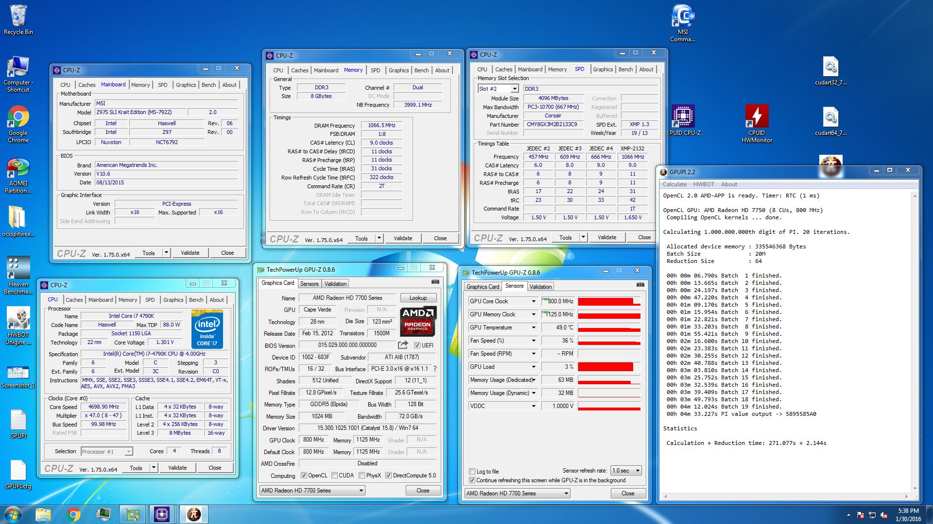Enable the Log to file checkbox
The image size is (933, 524).
(472, 472)
